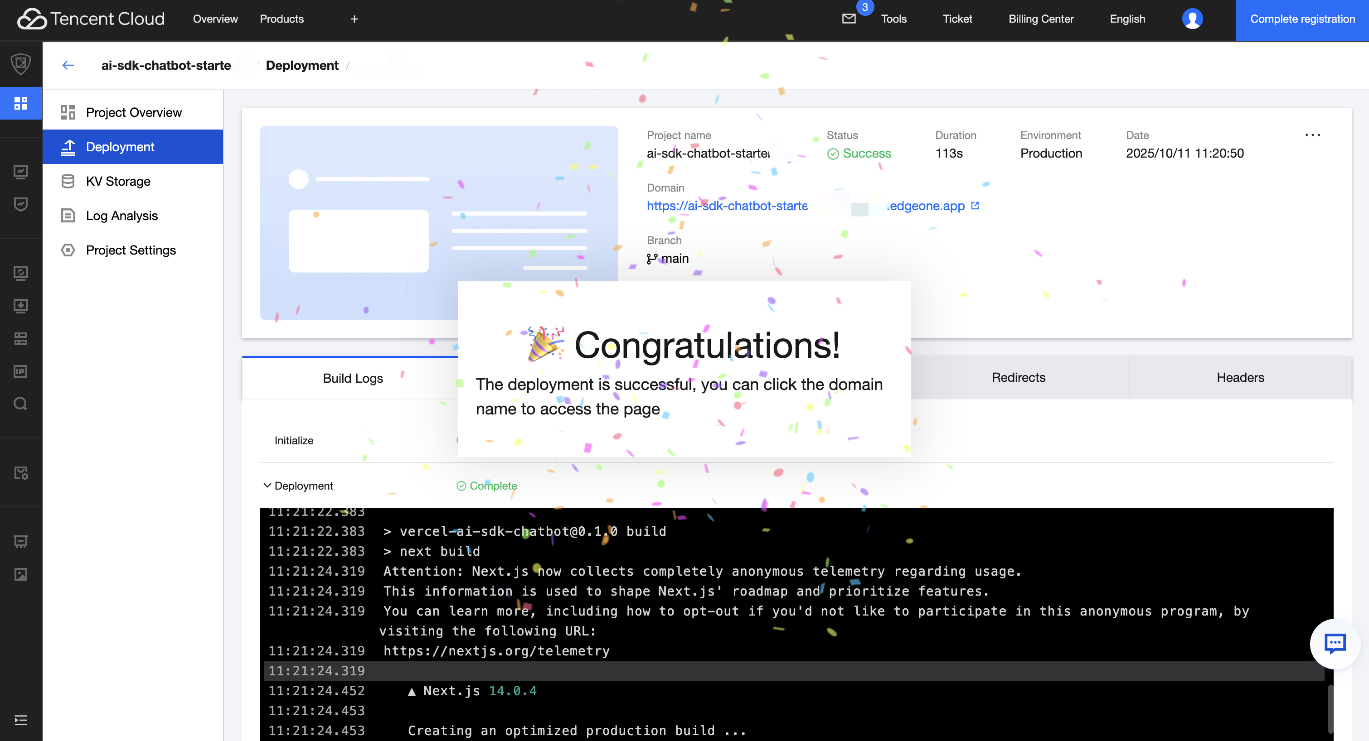Click the build log vertical scrollbar
Image resolution: width=1369 pixels, height=741 pixels.
[x=1330, y=709]
